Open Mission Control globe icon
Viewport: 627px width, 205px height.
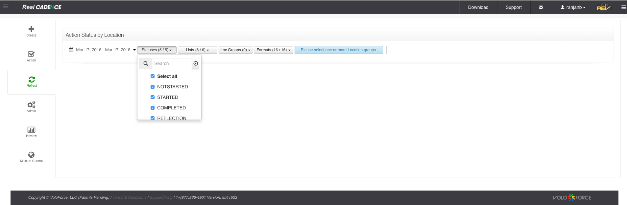pos(31,155)
